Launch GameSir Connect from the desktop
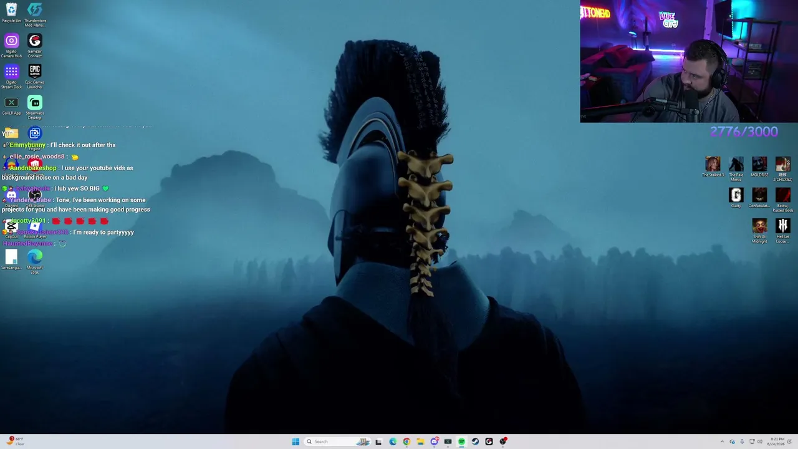The height and width of the screenshot is (449, 798). coord(35,46)
